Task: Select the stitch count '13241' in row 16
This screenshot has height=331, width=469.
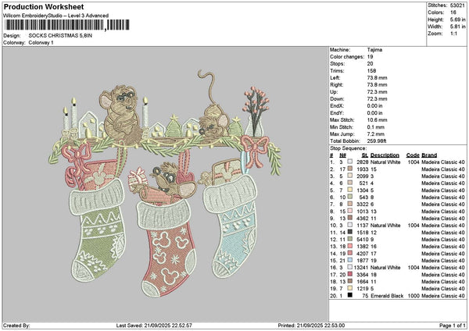Action: pyautogui.click(x=360, y=267)
